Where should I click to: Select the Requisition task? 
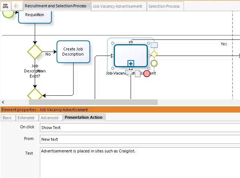point(35,17)
